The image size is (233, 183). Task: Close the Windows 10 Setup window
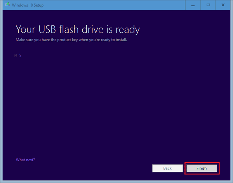(x=223, y=5)
